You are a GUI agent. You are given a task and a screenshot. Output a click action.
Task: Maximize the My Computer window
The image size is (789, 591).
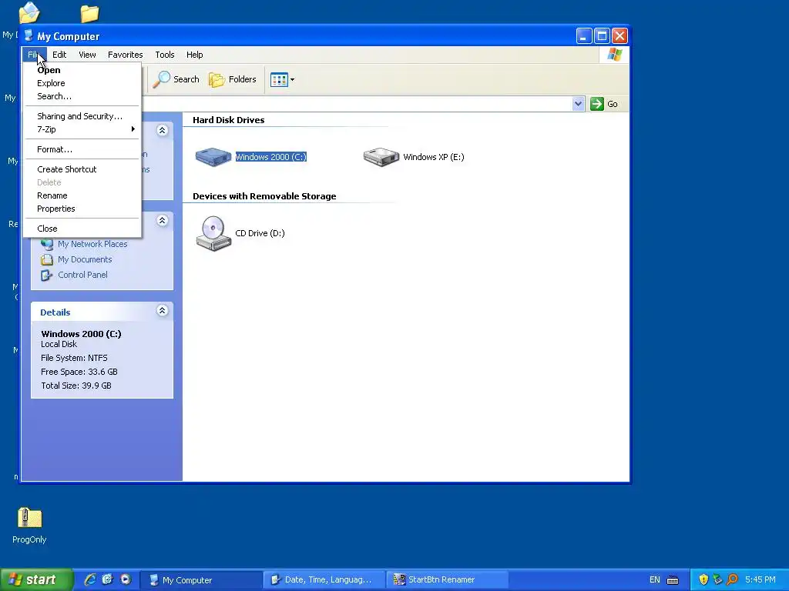tap(602, 35)
